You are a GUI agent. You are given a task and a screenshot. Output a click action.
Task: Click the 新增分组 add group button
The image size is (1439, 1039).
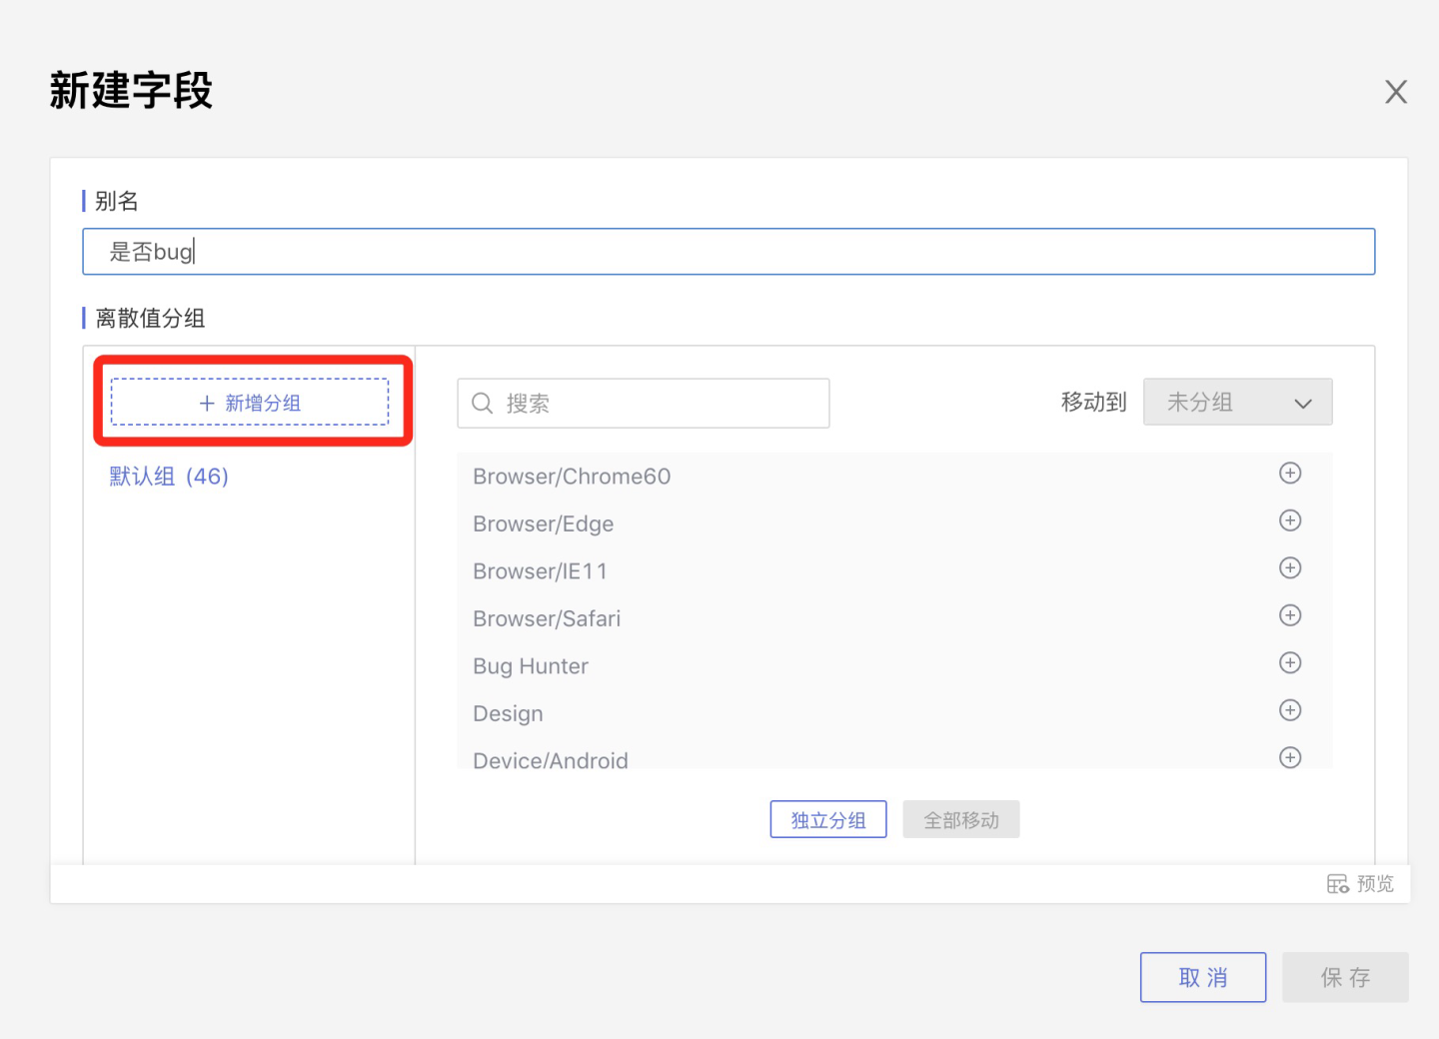[250, 403]
